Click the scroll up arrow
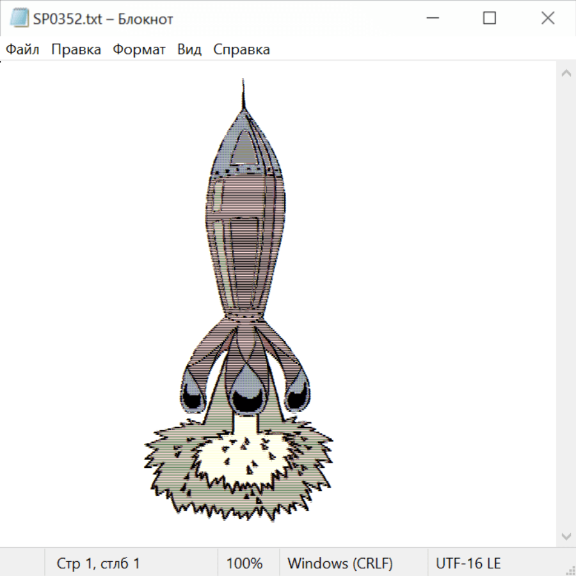The width and height of the screenshot is (576, 576). (x=566, y=74)
